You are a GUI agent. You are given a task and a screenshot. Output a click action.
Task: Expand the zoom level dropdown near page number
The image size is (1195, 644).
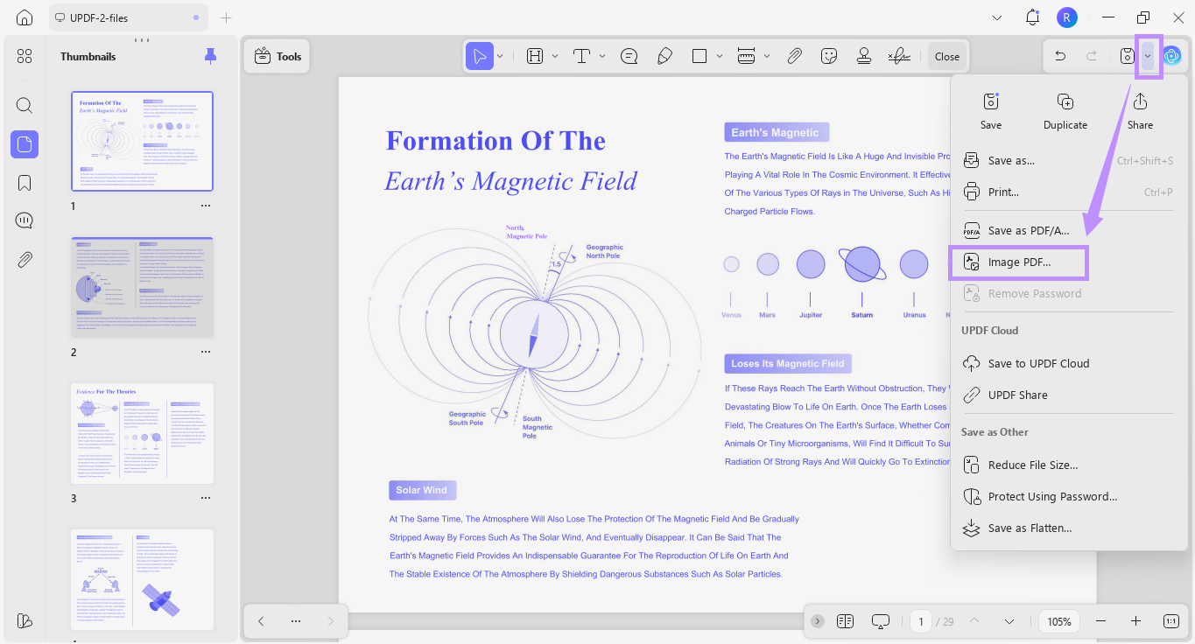(x=1009, y=620)
